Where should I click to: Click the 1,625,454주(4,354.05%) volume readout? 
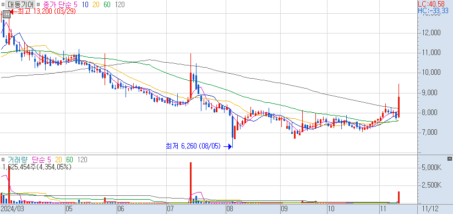click(x=37, y=167)
